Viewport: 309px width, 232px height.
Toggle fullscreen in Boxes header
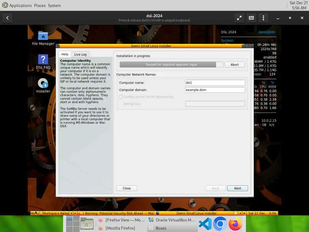tap(239, 18)
